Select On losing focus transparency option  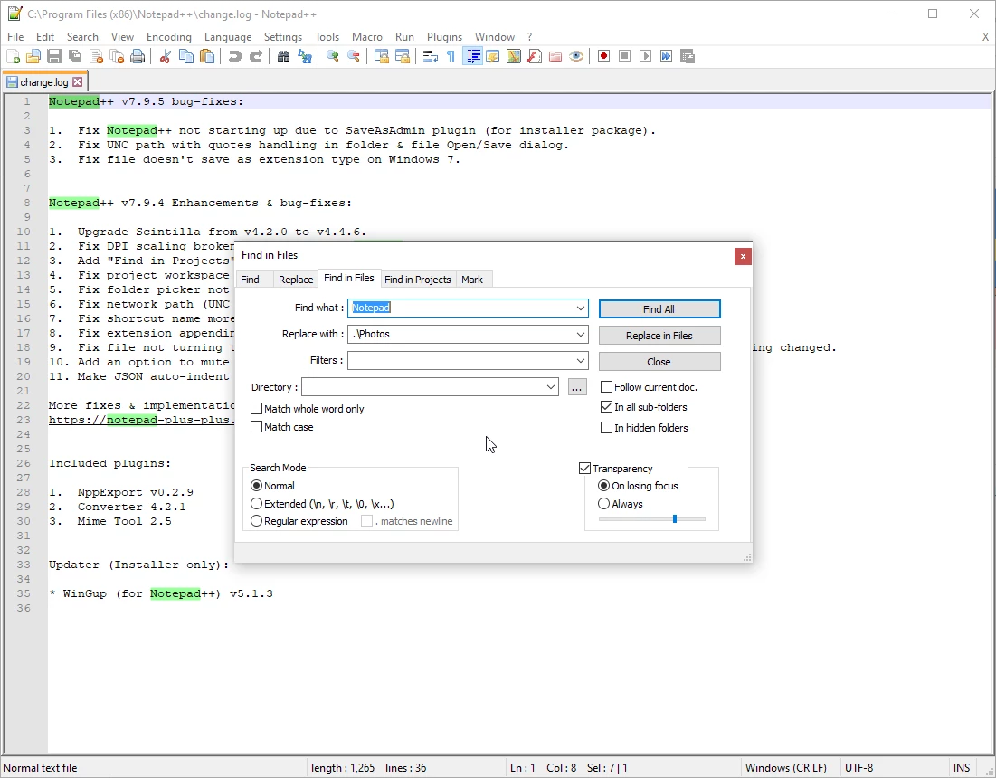click(604, 485)
